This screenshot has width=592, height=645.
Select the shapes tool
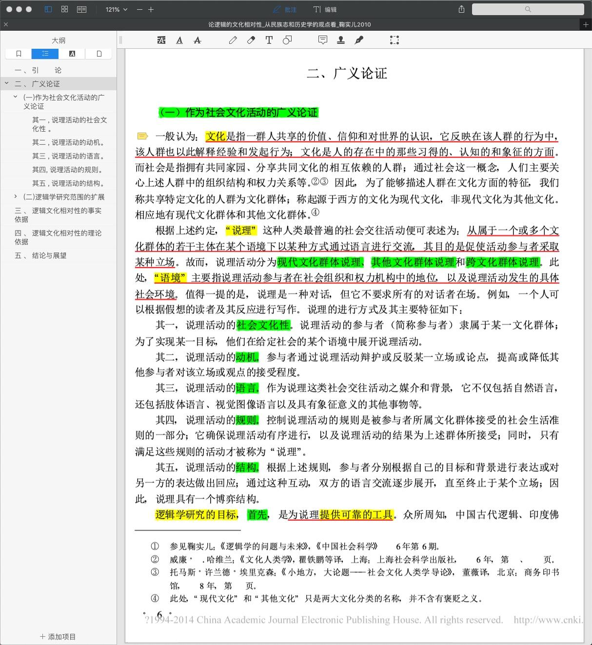pyautogui.click(x=287, y=40)
